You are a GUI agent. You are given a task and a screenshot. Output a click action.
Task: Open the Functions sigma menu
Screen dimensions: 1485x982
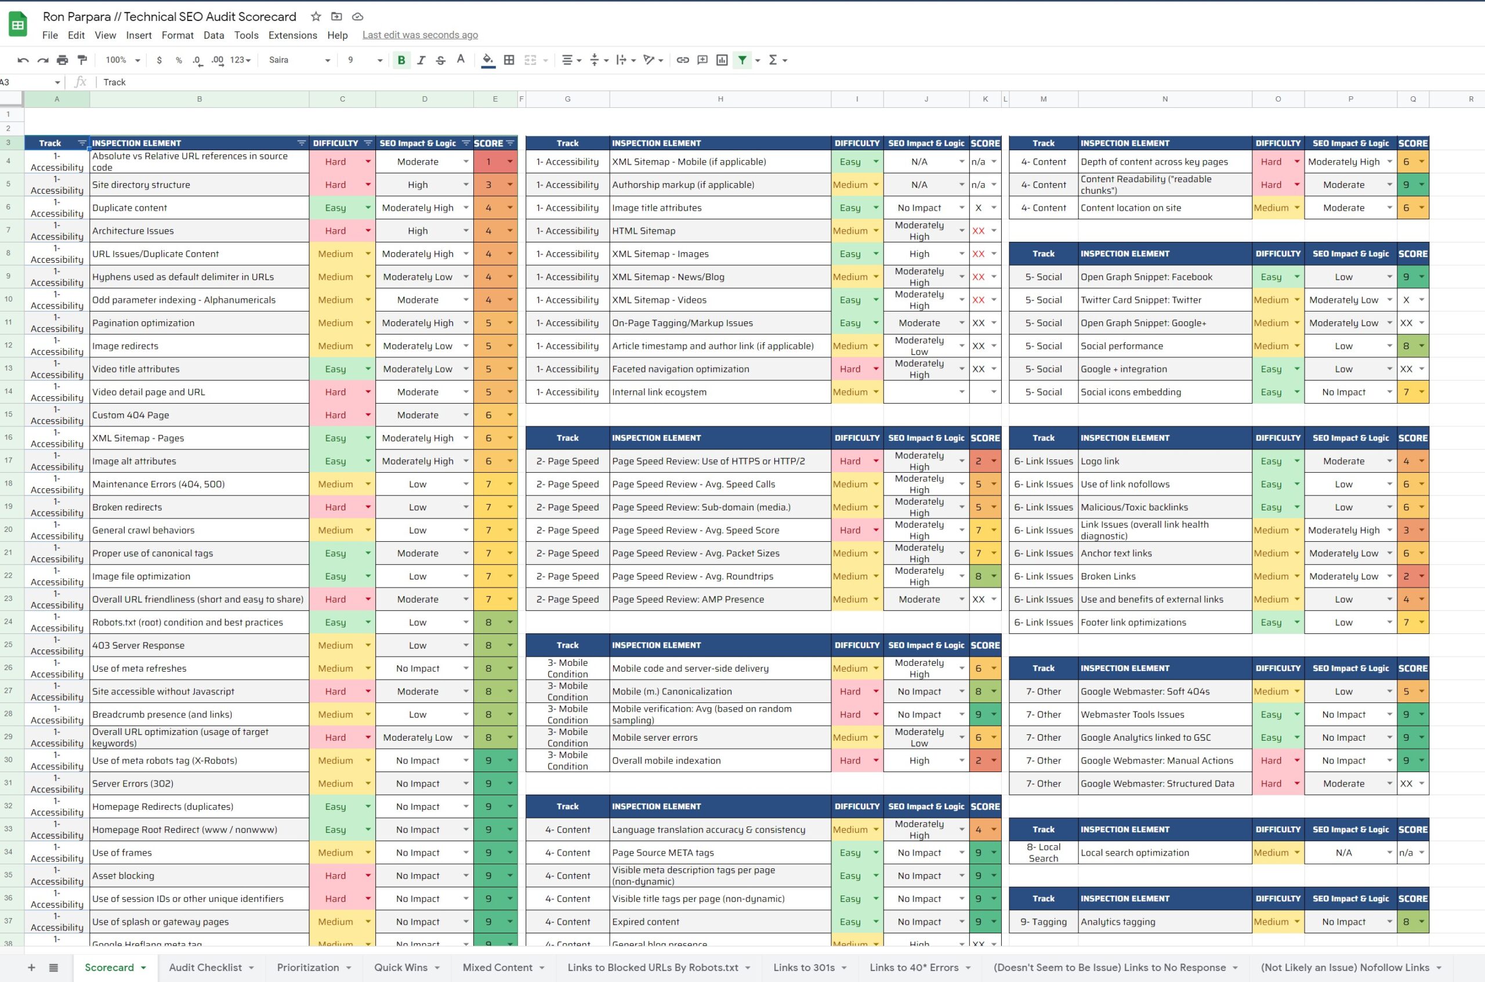pyautogui.click(x=777, y=60)
